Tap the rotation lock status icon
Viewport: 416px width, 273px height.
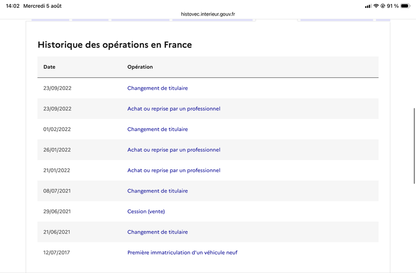pyautogui.click(x=383, y=6)
